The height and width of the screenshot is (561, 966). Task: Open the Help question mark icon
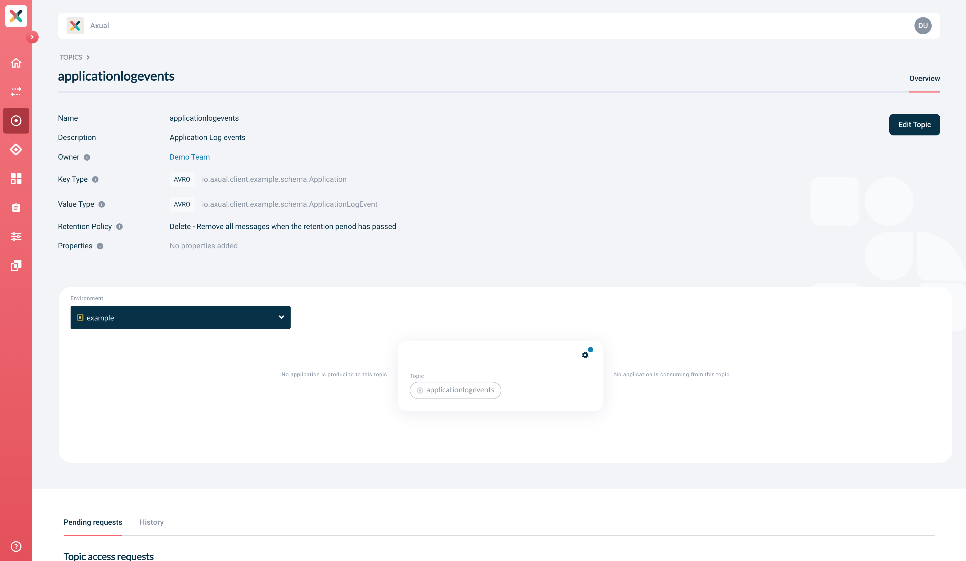coord(16,547)
